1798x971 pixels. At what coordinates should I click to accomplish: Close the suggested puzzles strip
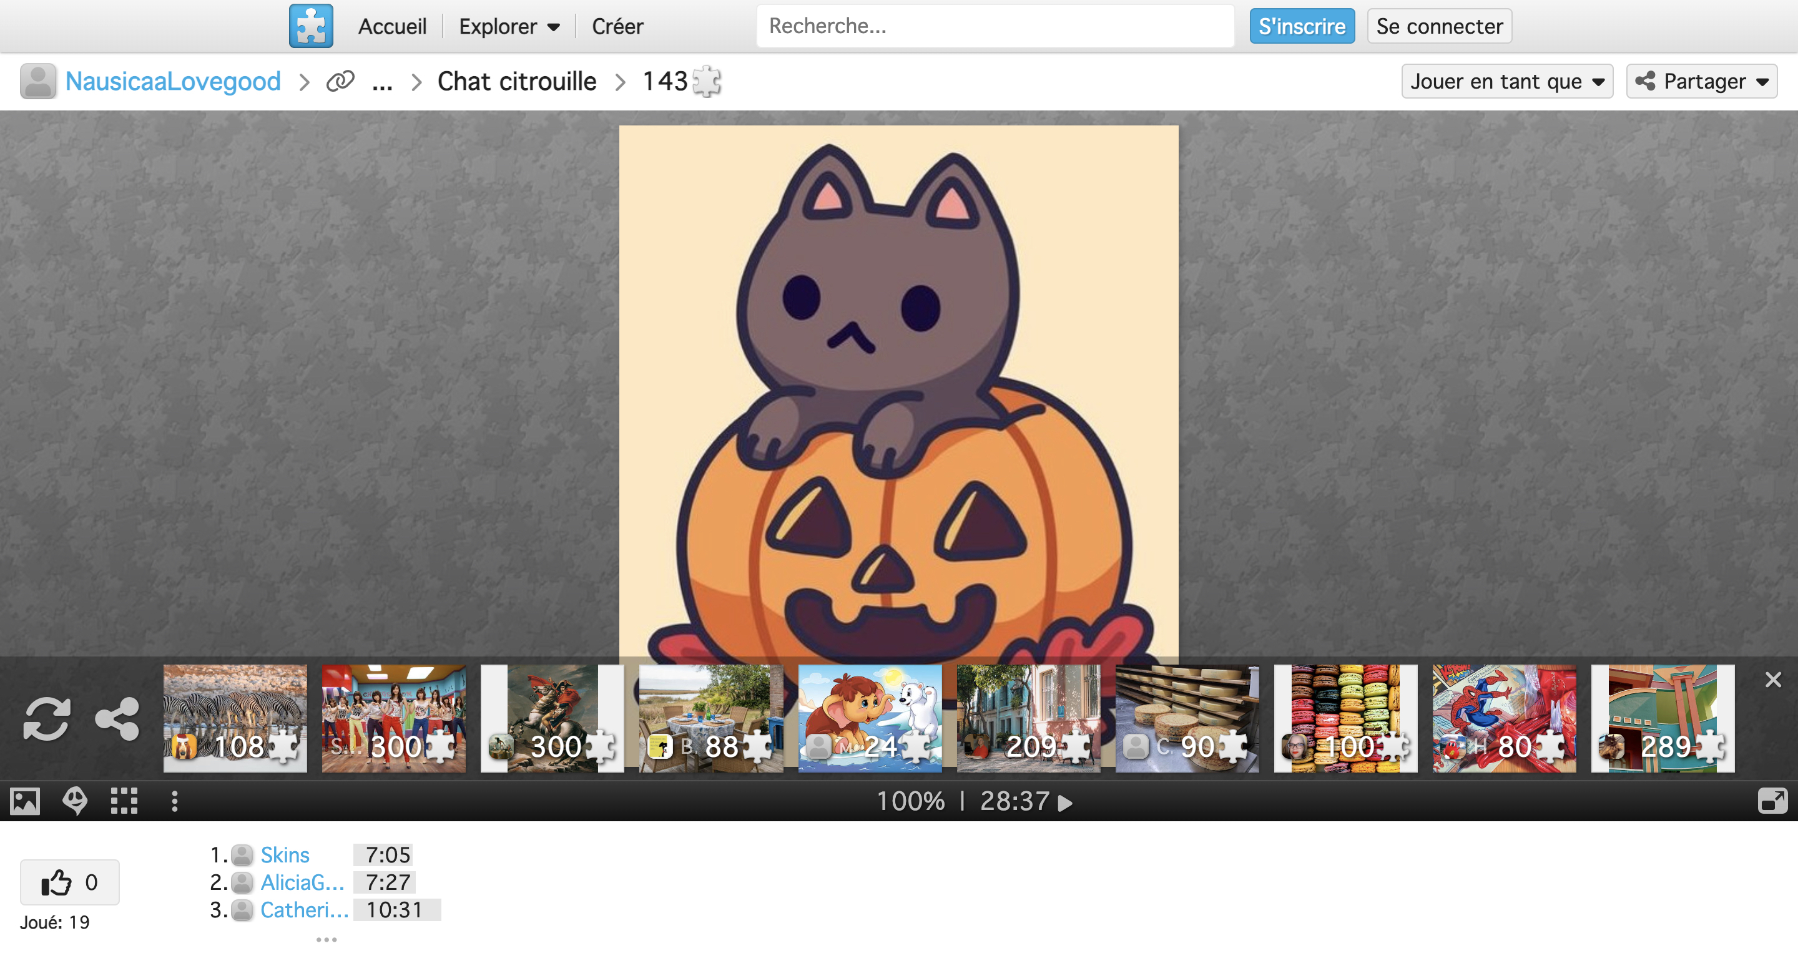click(1773, 680)
